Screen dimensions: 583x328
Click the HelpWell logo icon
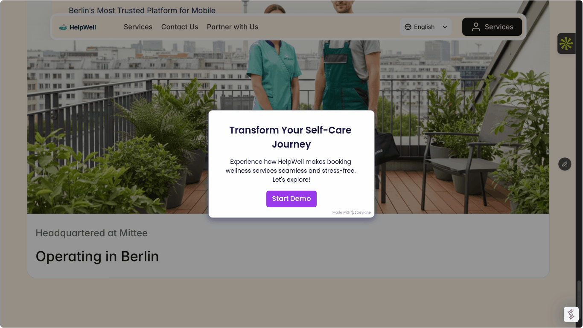coord(63,27)
